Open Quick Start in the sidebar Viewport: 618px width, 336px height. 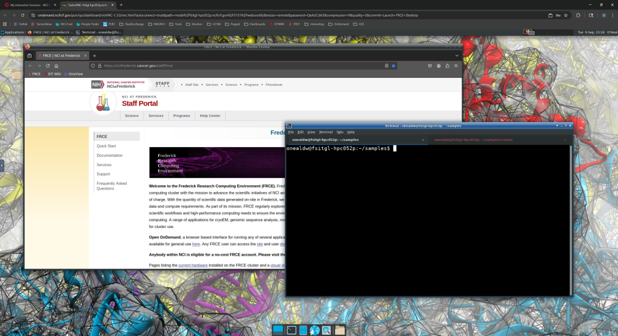tap(106, 146)
